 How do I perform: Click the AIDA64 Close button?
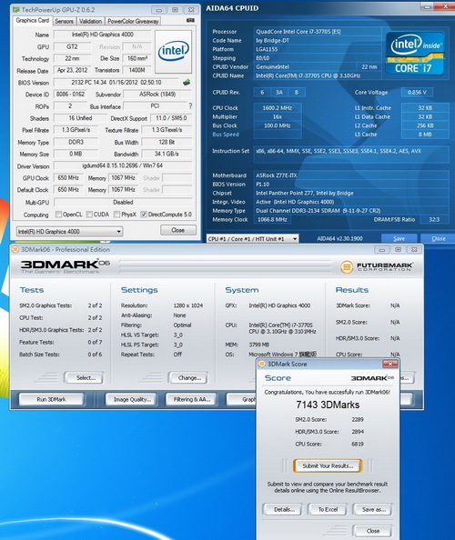click(438, 239)
